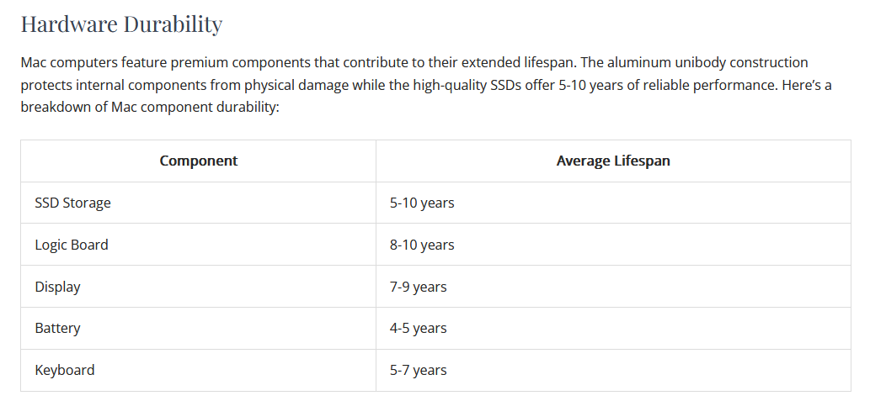
Task: Click the Average Lifespan column header
Action: pos(613,161)
